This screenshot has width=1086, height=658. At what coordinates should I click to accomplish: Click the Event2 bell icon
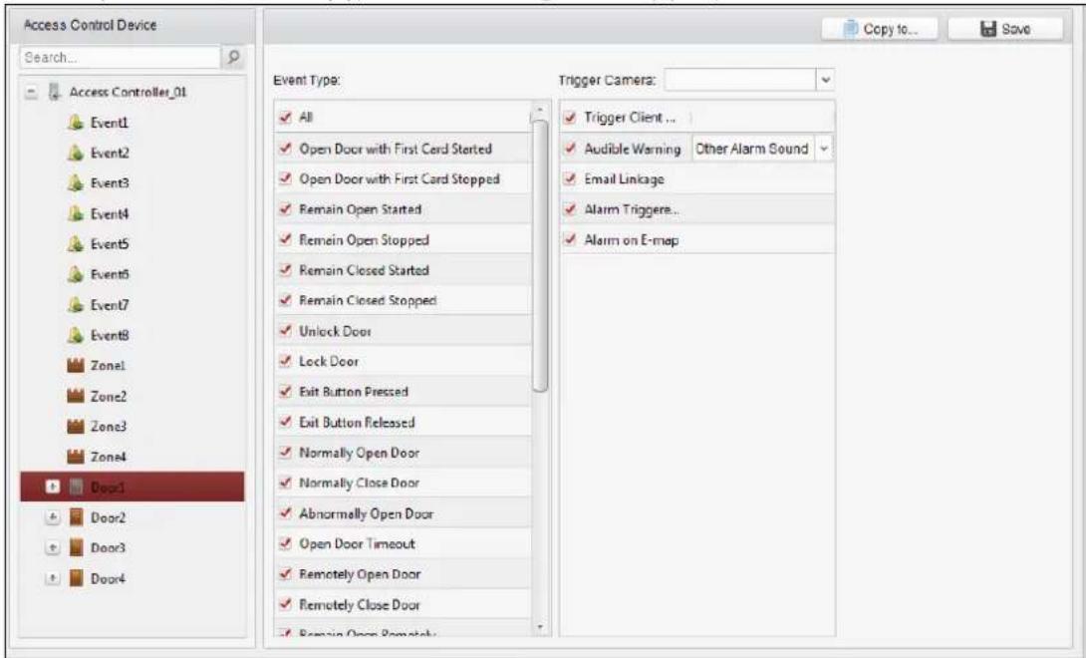[76, 154]
